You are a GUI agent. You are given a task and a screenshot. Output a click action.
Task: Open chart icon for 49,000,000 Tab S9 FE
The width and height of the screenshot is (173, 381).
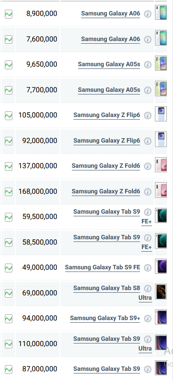point(8,268)
